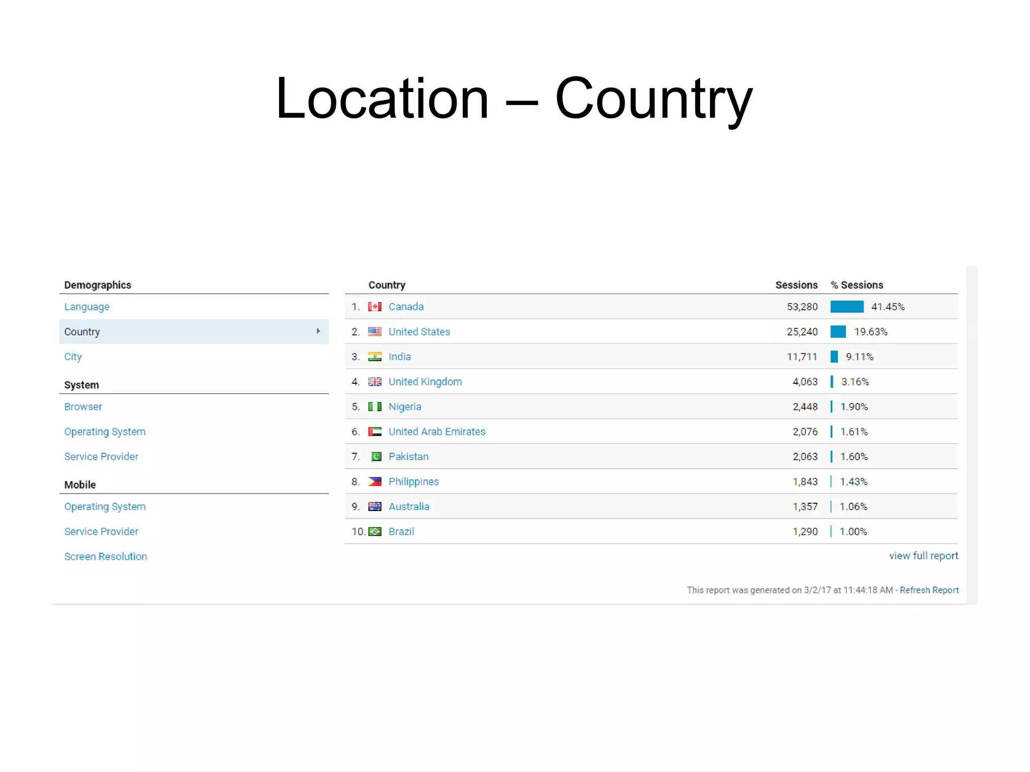Click the view full report link
The height and width of the screenshot is (772, 1030).
tap(923, 556)
